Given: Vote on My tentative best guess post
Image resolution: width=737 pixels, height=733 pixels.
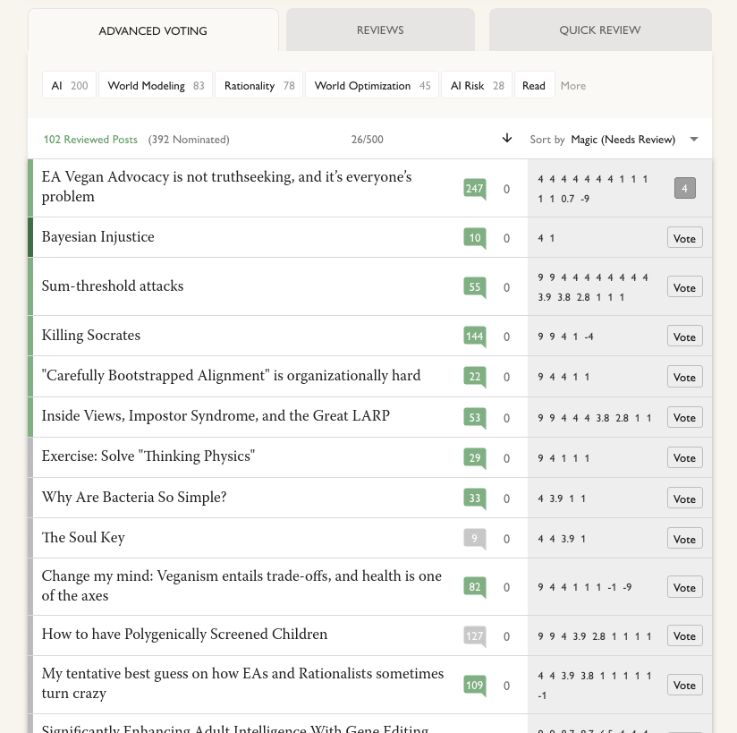Looking at the screenshot, I should [x=685, y=685].
